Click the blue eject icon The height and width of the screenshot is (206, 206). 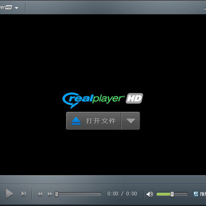point(76,121)
